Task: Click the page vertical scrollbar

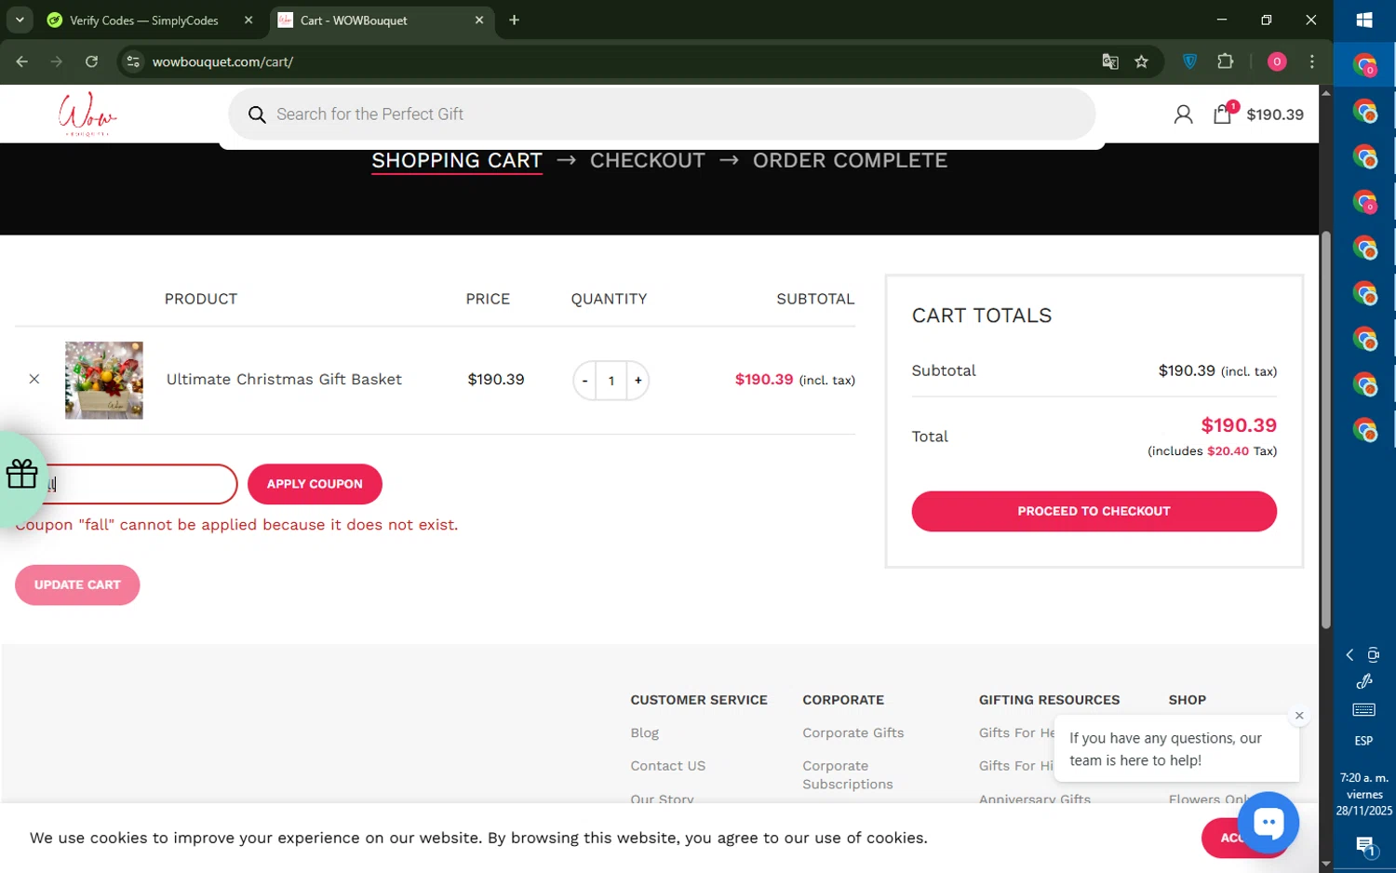Action: tap(1326, 430)
